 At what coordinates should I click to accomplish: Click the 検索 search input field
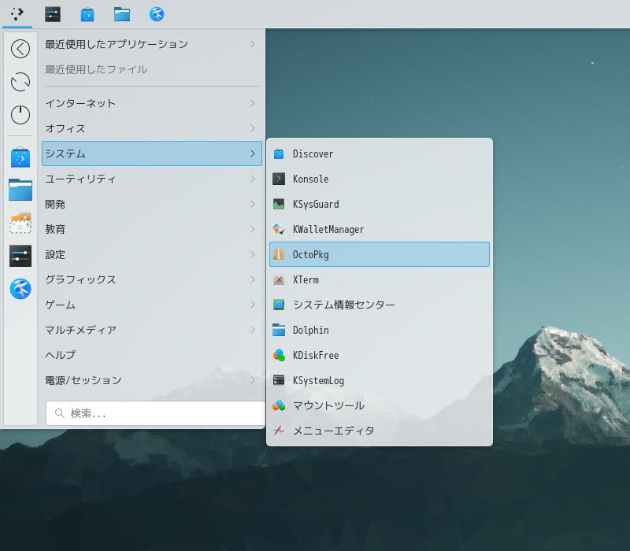(155, 413)
